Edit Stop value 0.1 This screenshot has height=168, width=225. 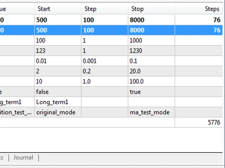(x=151, y=61)
